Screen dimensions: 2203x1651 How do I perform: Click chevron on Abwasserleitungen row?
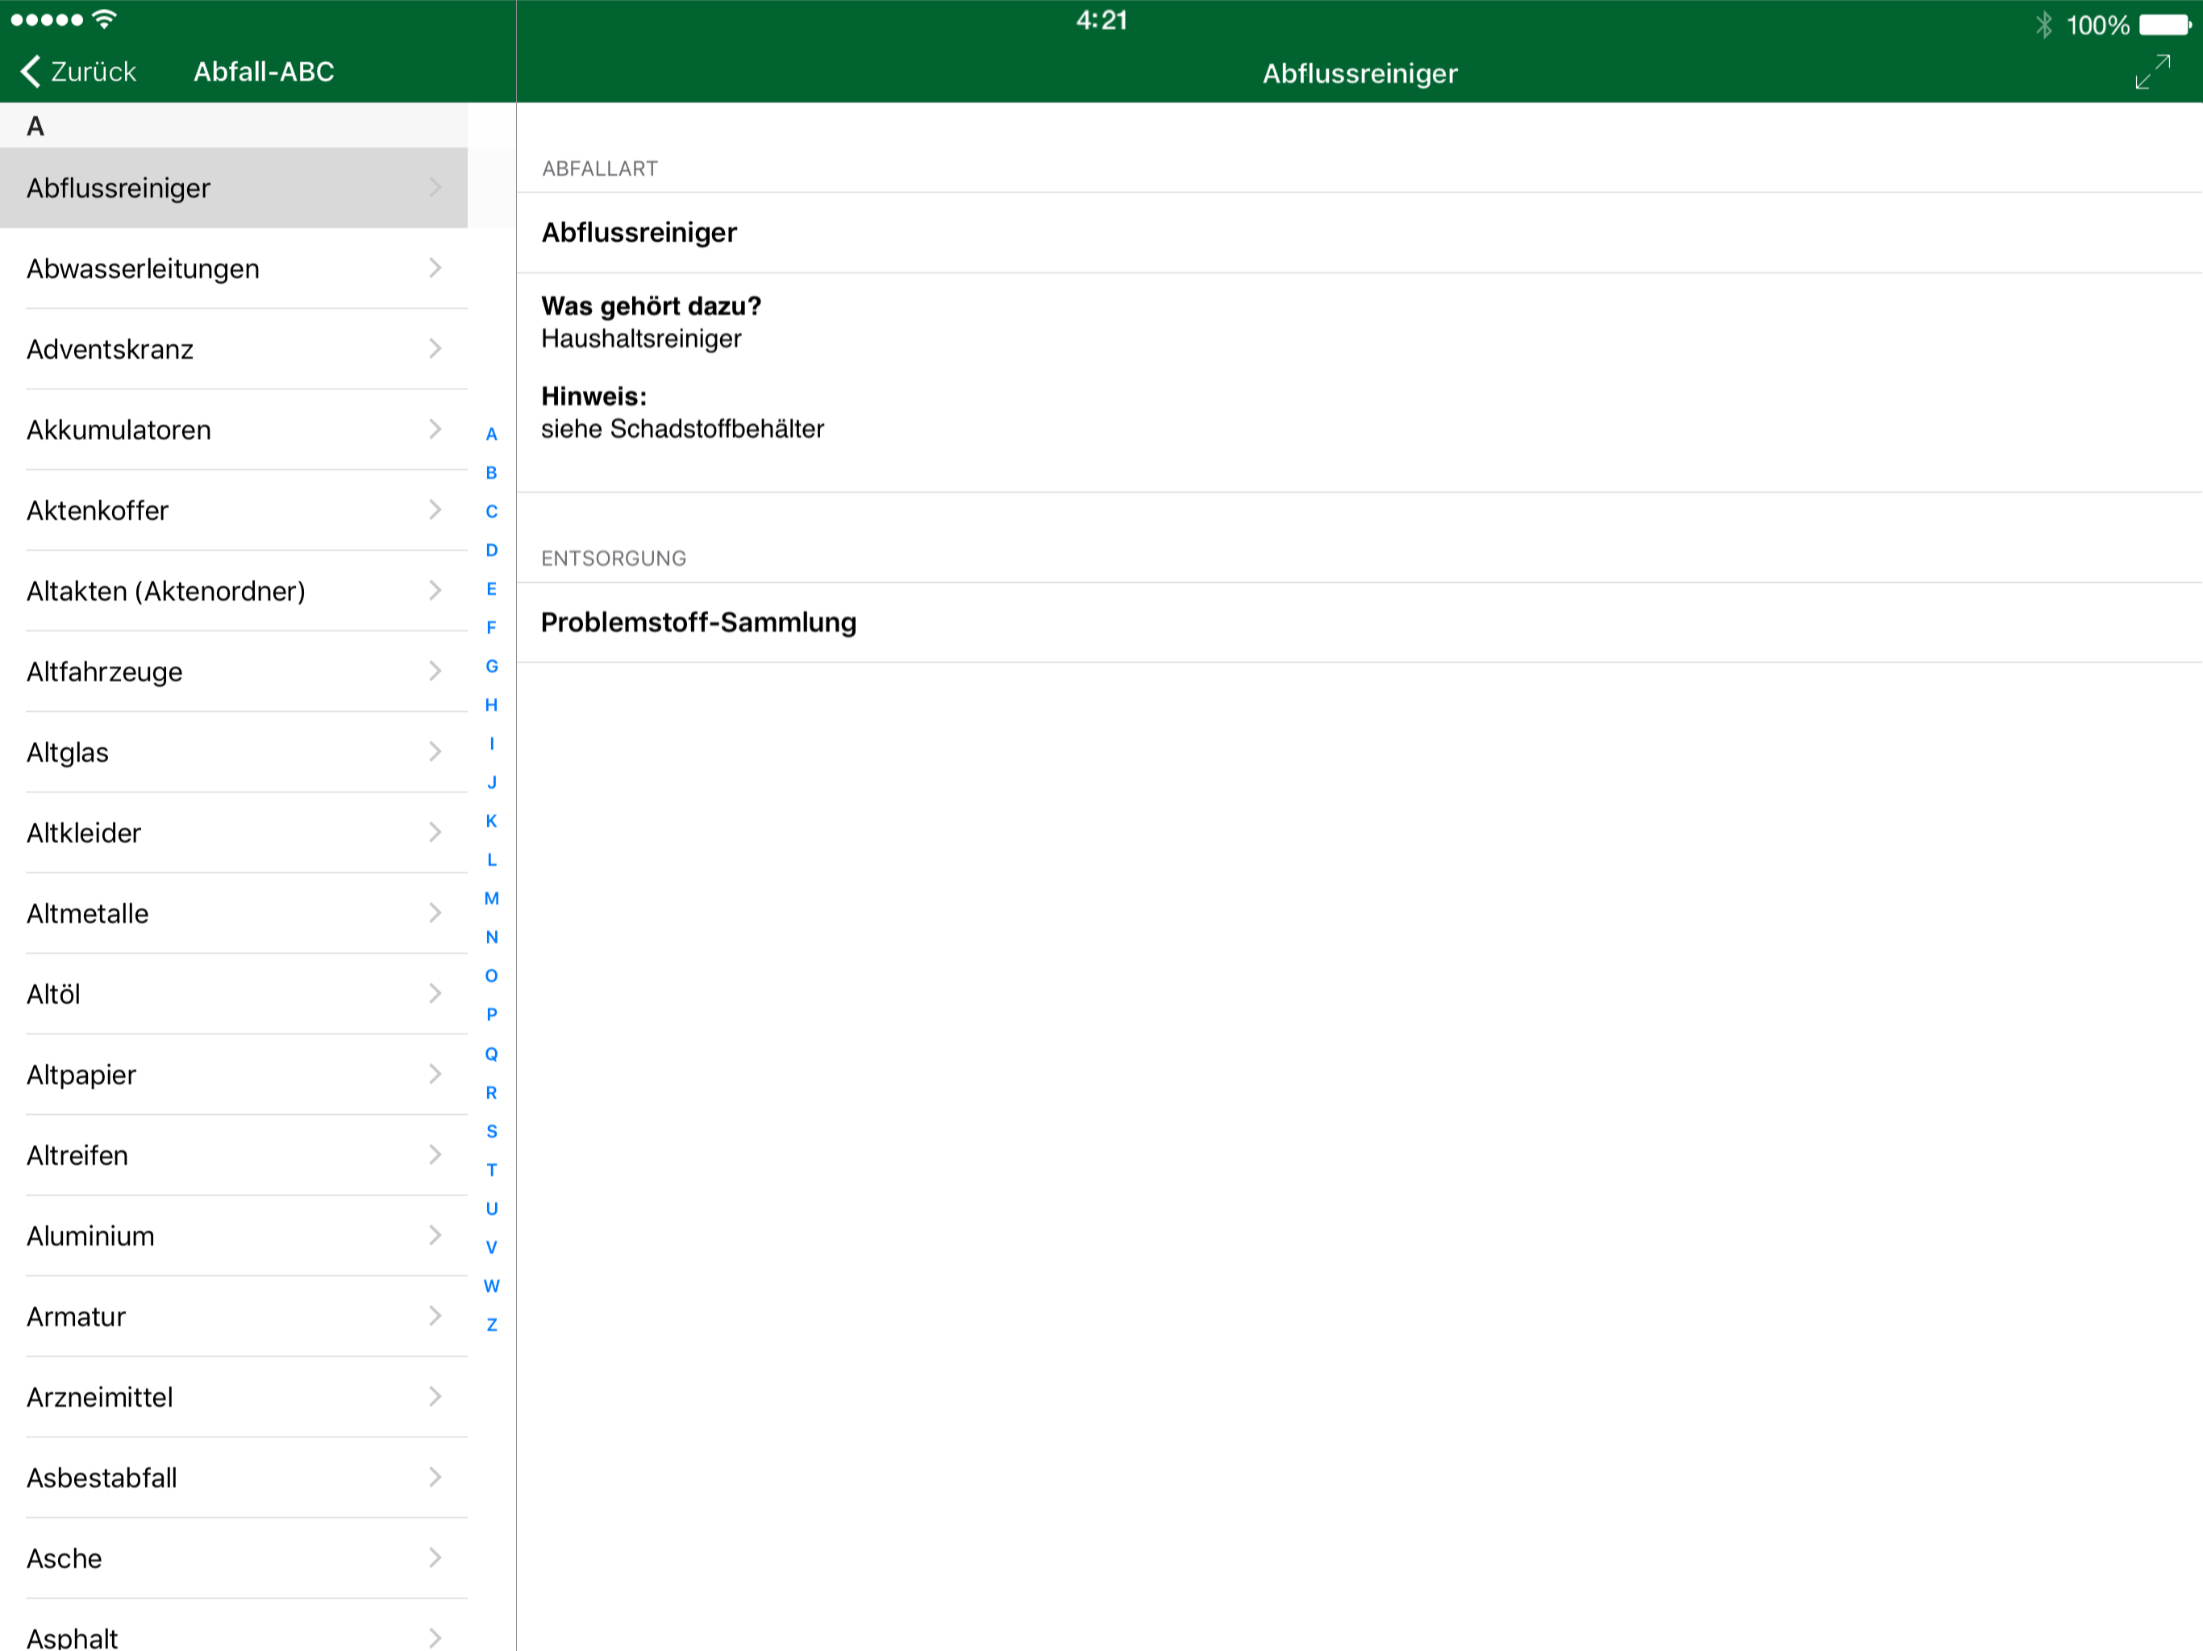[435, 268]
